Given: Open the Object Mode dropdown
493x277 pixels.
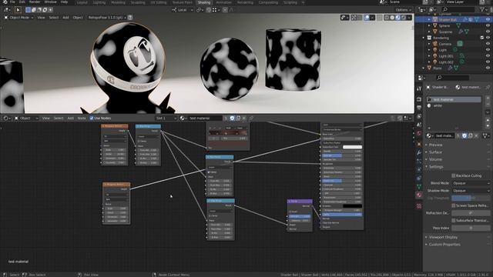Looking at the screenshot, I should (x=18, y=18).
